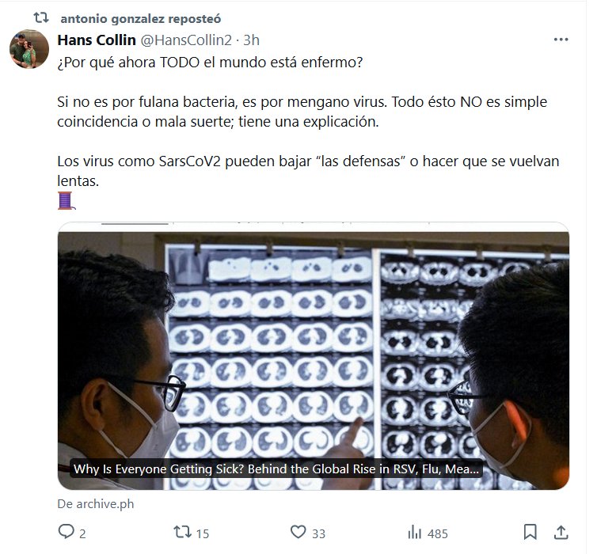
Task: Bookmark this tweet
Action: (530, 532)
